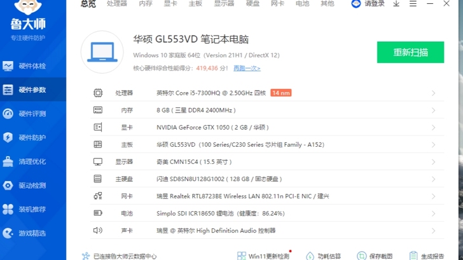Expand the 电池 row chevron

tap(433, 214)
